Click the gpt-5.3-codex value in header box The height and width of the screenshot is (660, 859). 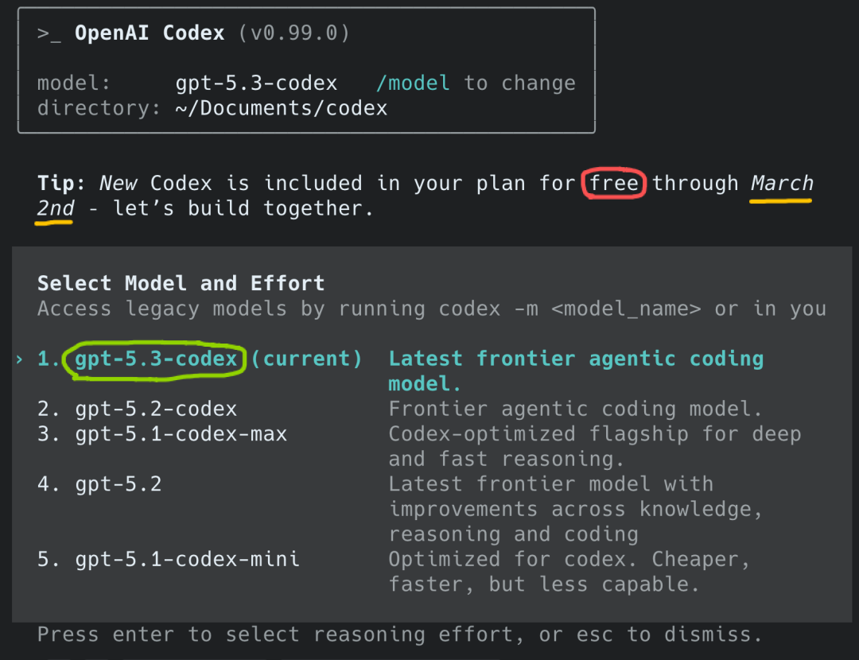click(256, 83)
